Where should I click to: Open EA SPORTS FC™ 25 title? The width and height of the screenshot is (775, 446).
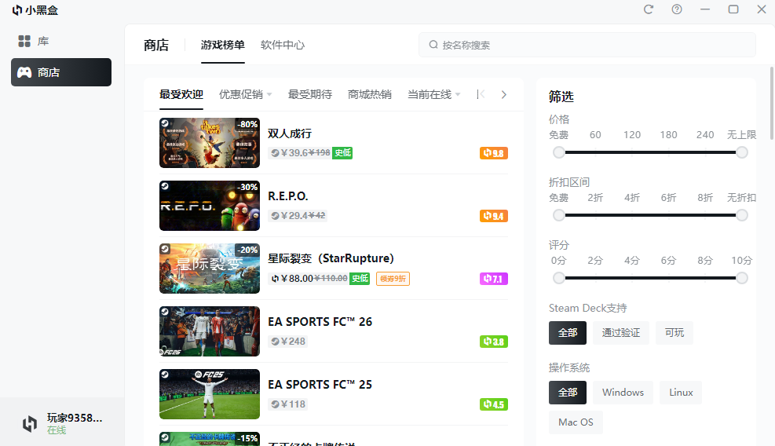click(x=320, y=385)
